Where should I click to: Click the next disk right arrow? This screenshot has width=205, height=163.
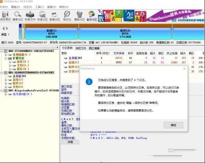pos(7,28)
